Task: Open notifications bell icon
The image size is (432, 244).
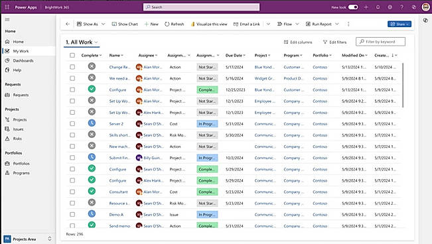Action: point(378,7)
